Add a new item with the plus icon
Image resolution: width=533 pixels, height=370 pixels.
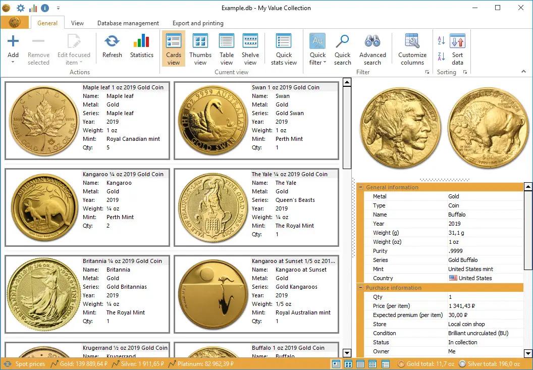[x=13, y=41]
